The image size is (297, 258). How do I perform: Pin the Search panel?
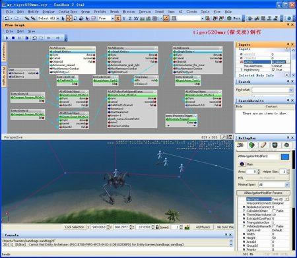pos(288,81)
